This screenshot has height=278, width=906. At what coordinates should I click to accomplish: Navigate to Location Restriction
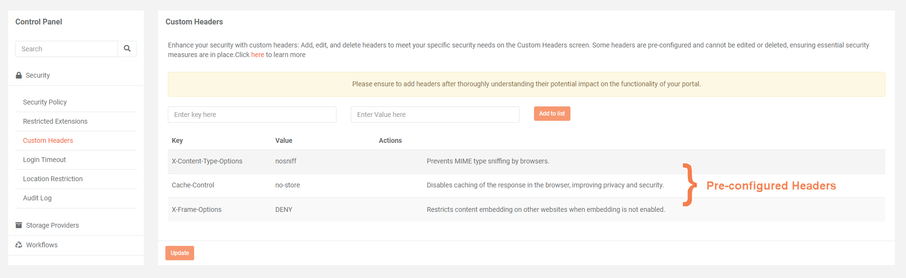[x=53, y=179]
